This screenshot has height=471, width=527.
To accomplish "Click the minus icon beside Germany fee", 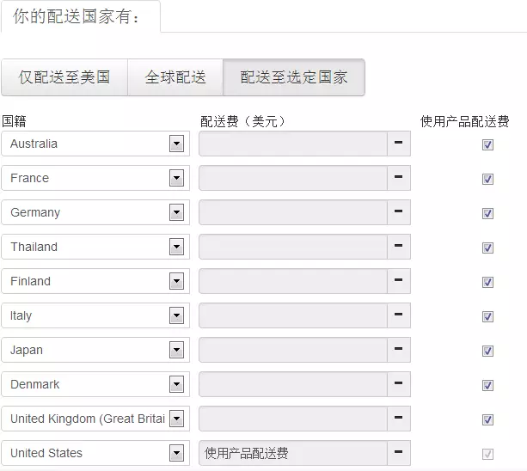I will (x=399, y=212).
